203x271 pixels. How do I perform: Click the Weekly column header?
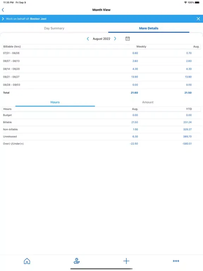coord(141,47)
